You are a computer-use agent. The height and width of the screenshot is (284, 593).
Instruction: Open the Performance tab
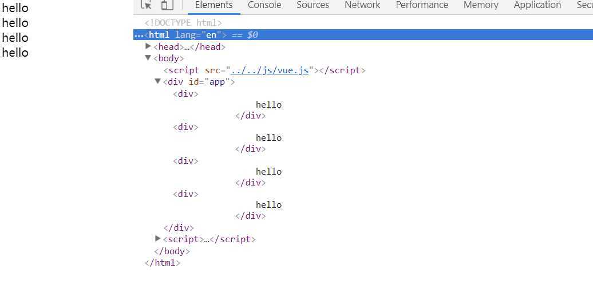pyautogui.click(x=422, y=5)
